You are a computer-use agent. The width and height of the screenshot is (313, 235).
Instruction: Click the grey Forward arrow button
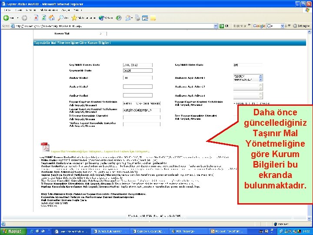(24, 18)
